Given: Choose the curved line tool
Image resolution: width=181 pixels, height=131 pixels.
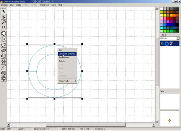Looking at the screenshot, I should coord(4,67).
